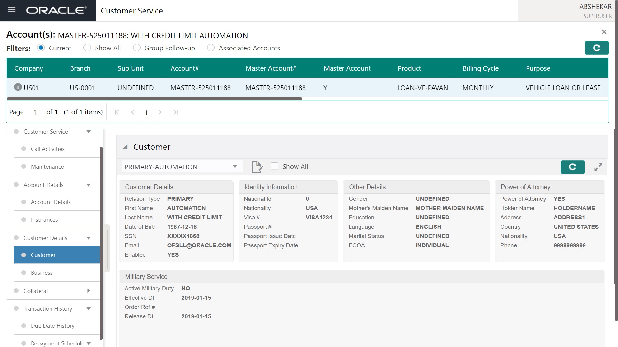This screenshot has height=347, width=618.
Task: Expand Customer panel to full screen
Action: [x=598, y=167]
